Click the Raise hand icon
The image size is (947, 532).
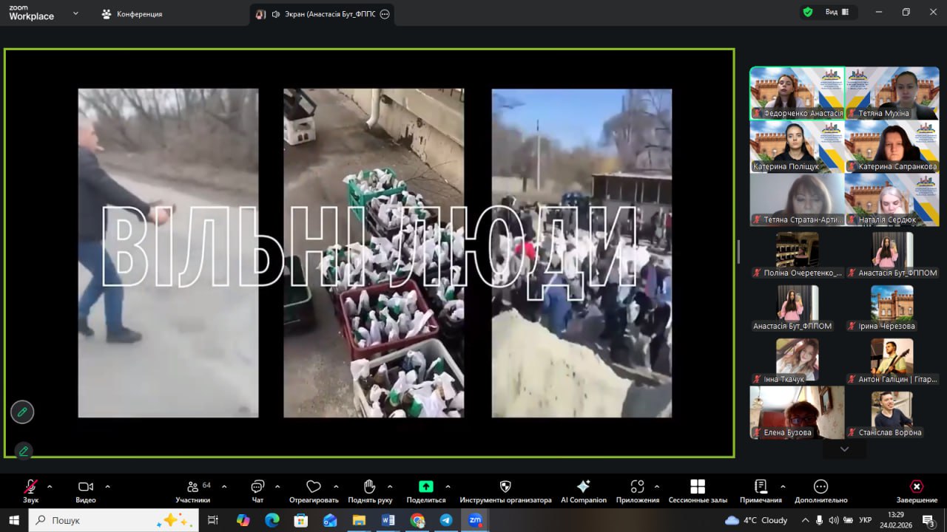click(x=370, y=487)
